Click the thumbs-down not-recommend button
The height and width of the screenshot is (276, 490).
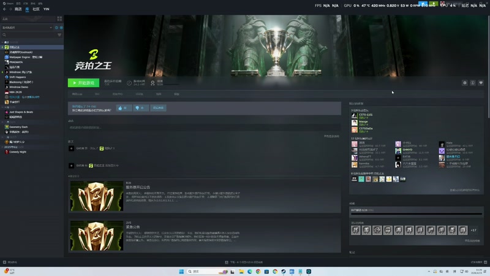click(x=141, y=108)
